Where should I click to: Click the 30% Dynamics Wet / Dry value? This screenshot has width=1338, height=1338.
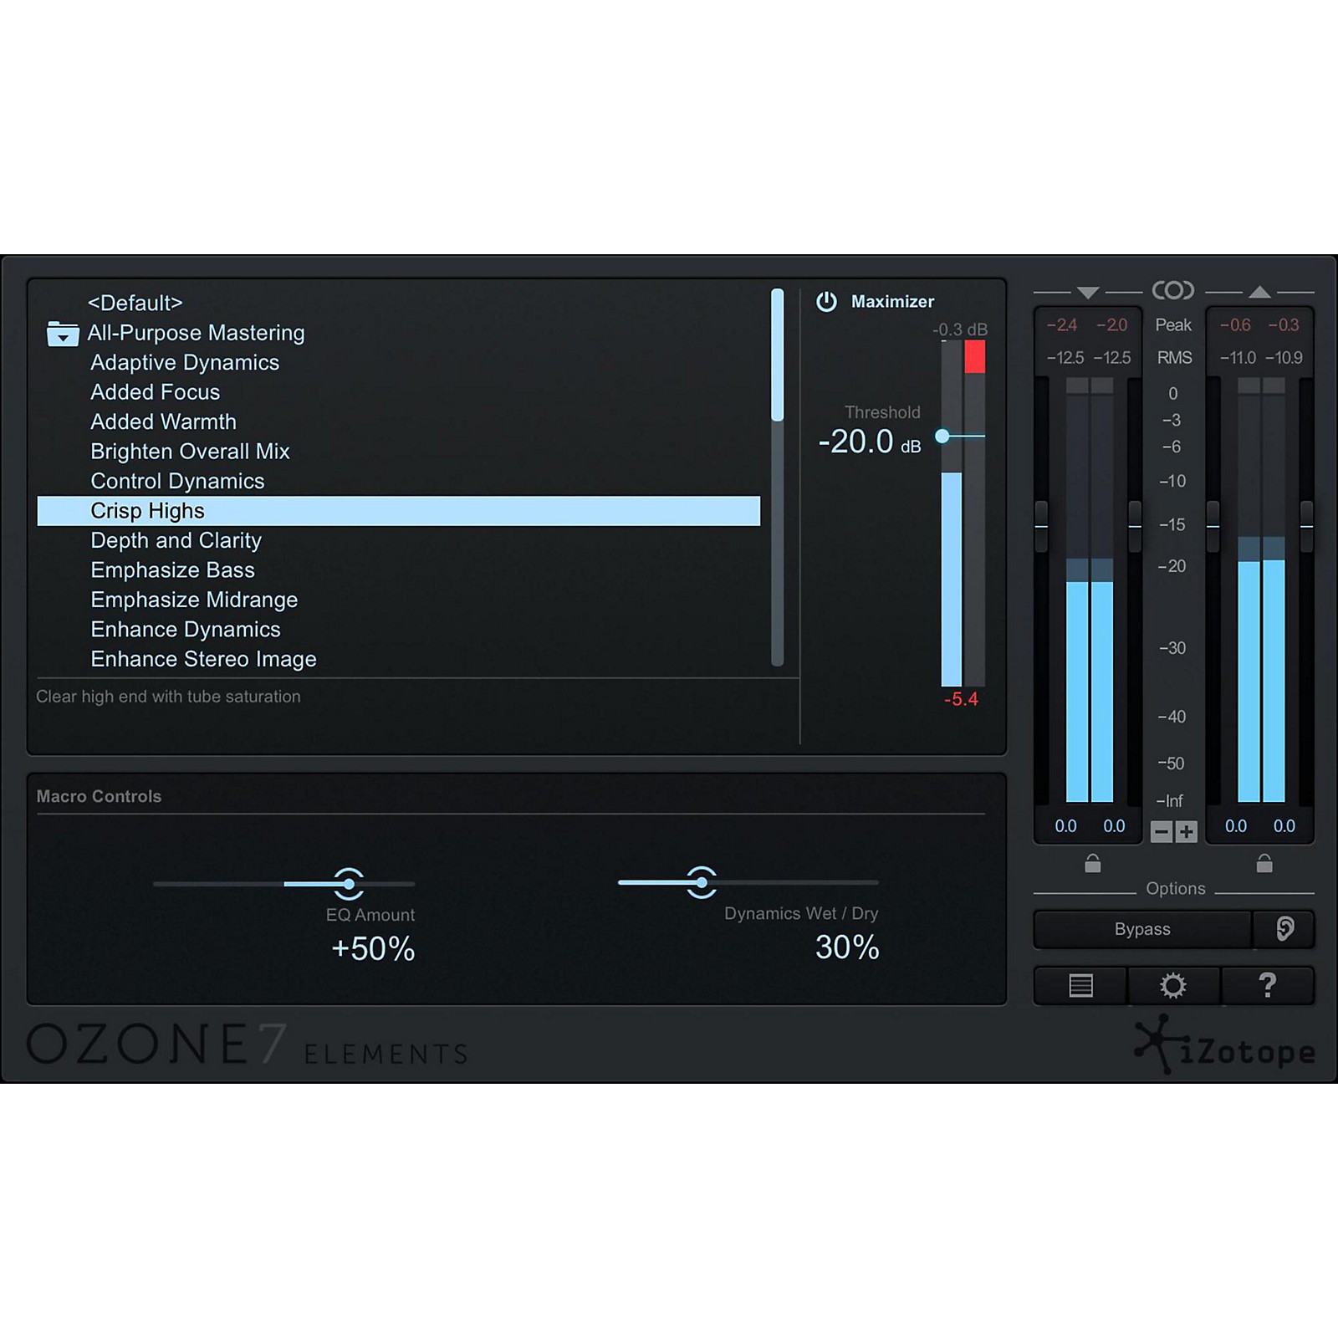[847, 947]
